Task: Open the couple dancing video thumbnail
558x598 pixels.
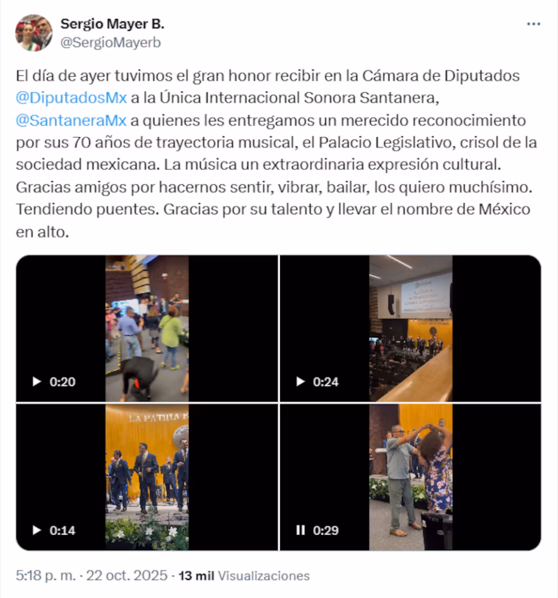Action: 410,477
